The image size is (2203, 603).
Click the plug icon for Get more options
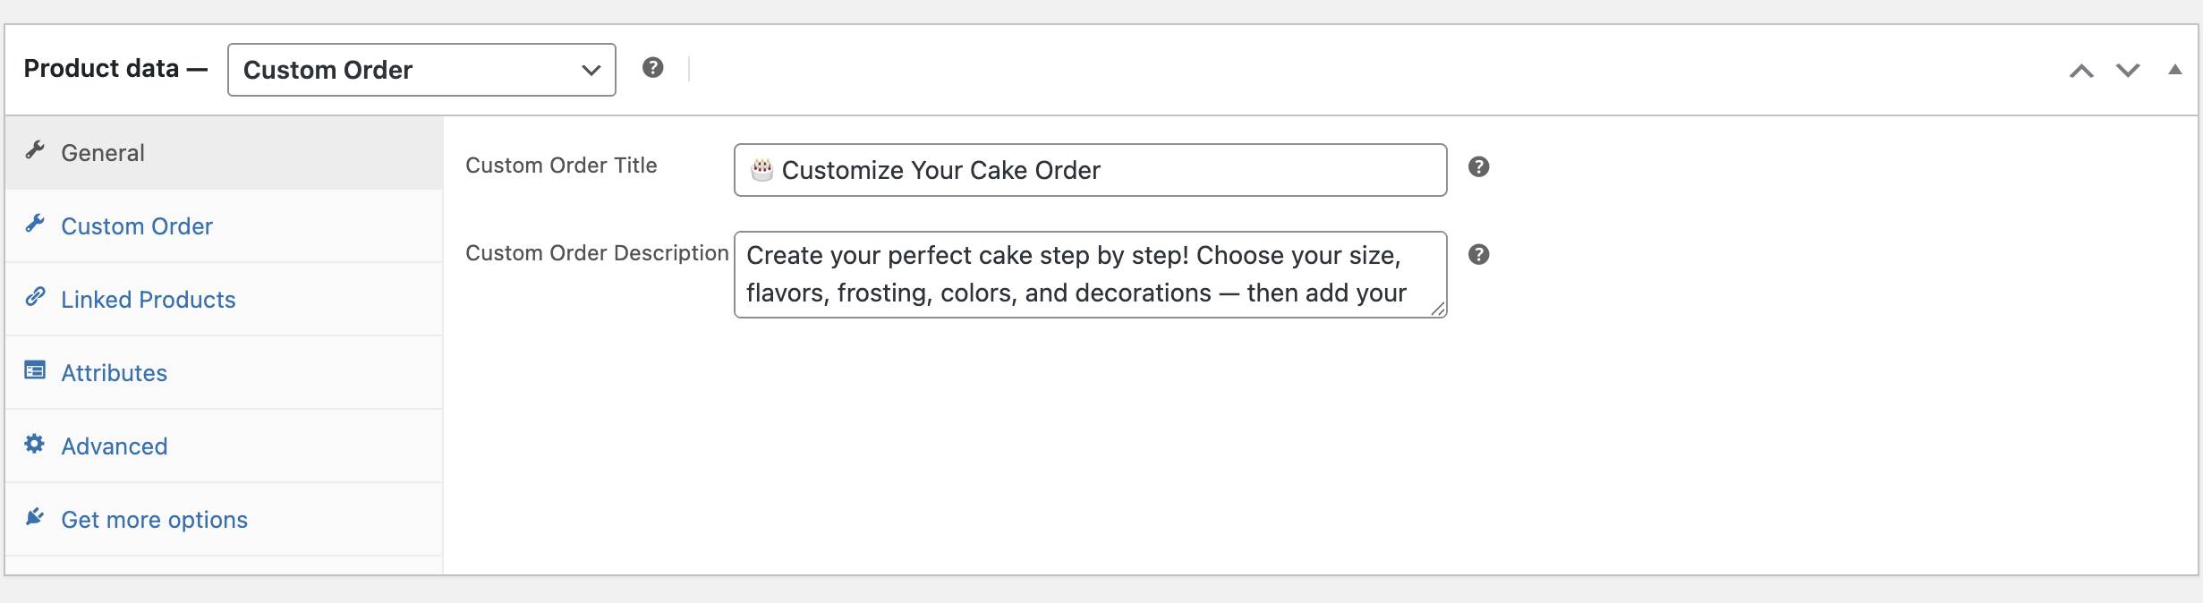(35, 517)
